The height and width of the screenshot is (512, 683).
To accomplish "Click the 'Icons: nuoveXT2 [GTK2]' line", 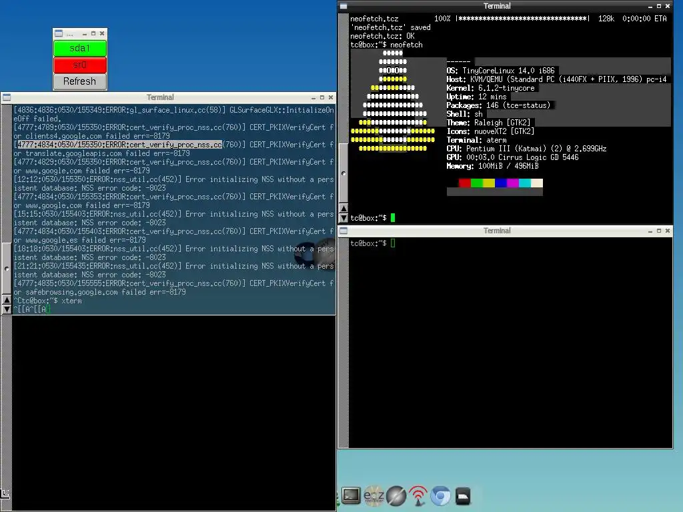I will pyautogui.click(x=490, y=131).
